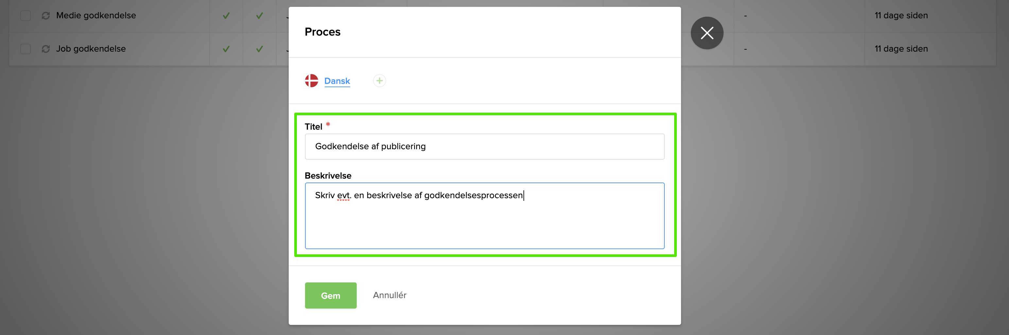Image resolution: width=1009 pixels, height=335 pixels.
Task: Focus the Titel input field
Action: tap(484, 146)
